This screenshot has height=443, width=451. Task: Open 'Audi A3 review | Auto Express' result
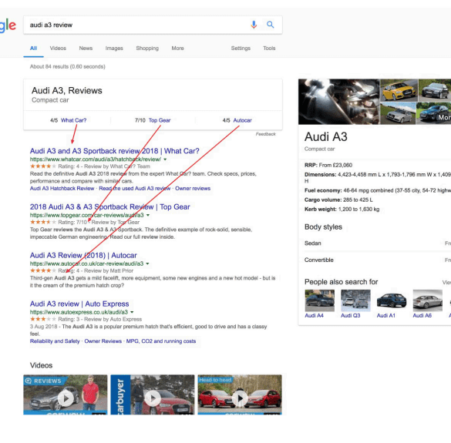pyautogui.click(x=79, y=304)
